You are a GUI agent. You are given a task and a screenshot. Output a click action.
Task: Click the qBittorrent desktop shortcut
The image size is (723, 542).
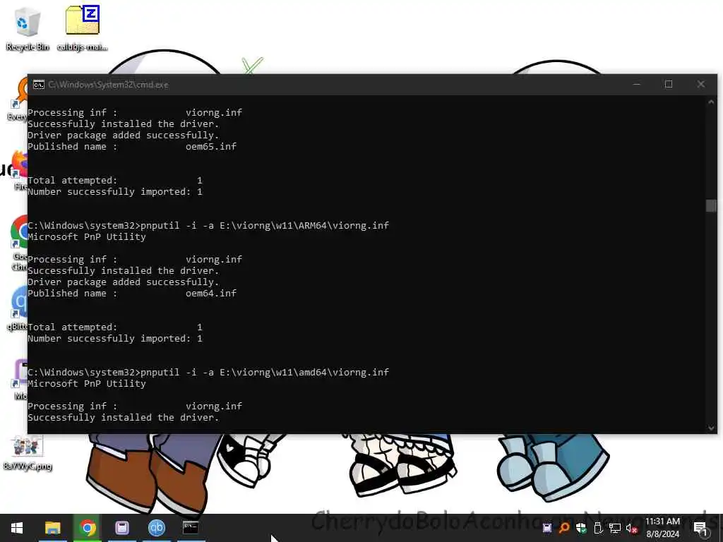[18, 308]
